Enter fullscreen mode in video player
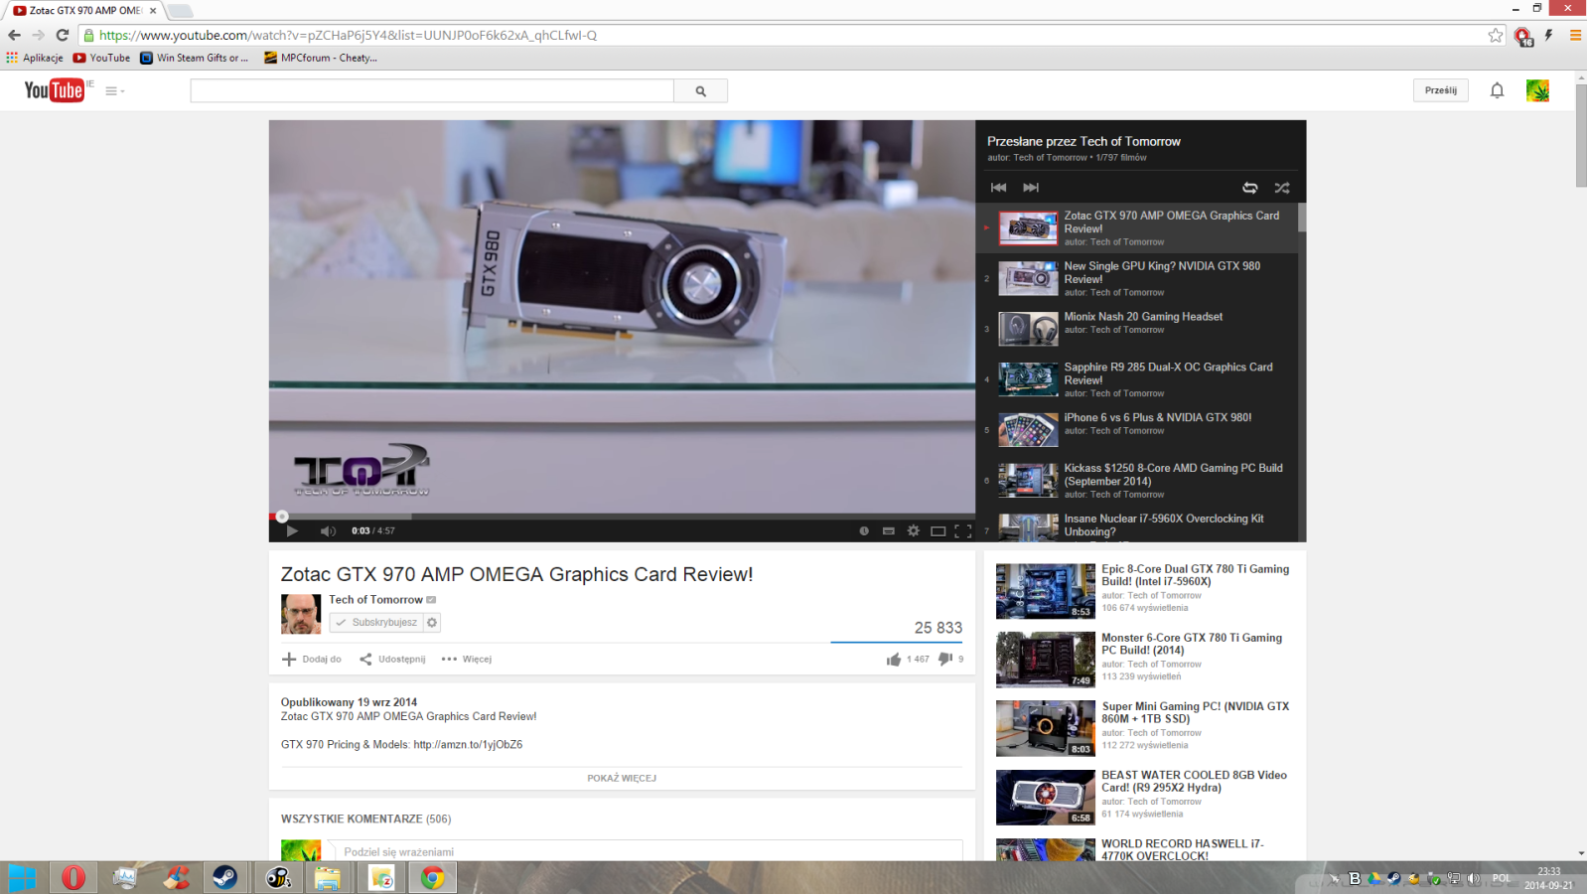The image size is (1587, 894). click(962, 531)
